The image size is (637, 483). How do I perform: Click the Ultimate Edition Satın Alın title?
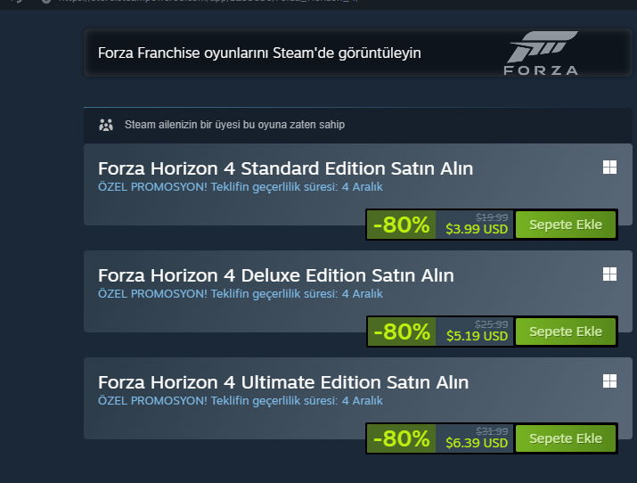click(x=282, y=382)
